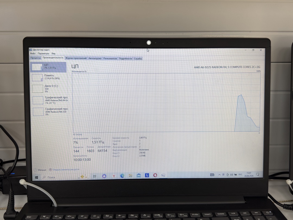Open the Microsoft Store taskbar icon
The image size is (293, 220).
139,175
